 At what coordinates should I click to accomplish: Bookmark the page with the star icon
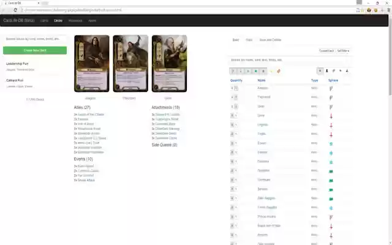pos(362,10)
